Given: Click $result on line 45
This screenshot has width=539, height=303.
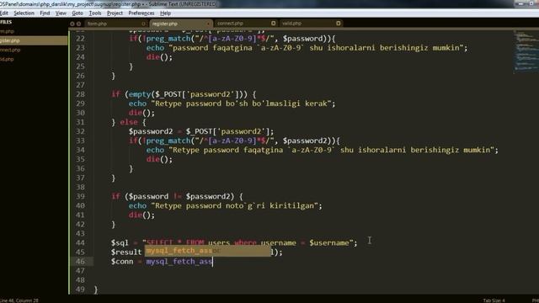Looking at the screenshot, I should [x=126, y=252].
